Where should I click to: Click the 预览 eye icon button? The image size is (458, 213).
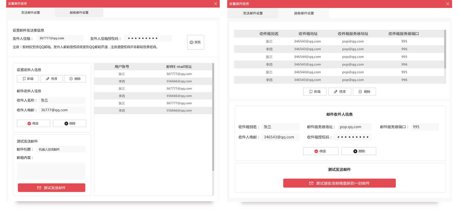coord(195,42)
